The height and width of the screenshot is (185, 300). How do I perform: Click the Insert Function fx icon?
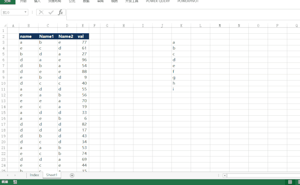pos(61,12)
